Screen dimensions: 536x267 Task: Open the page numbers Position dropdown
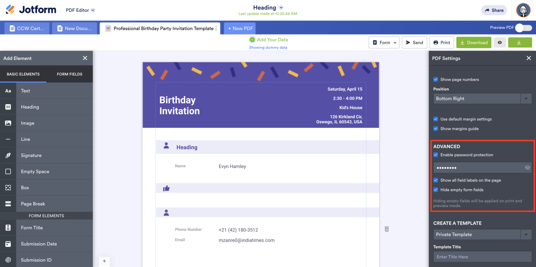point(526,98)
